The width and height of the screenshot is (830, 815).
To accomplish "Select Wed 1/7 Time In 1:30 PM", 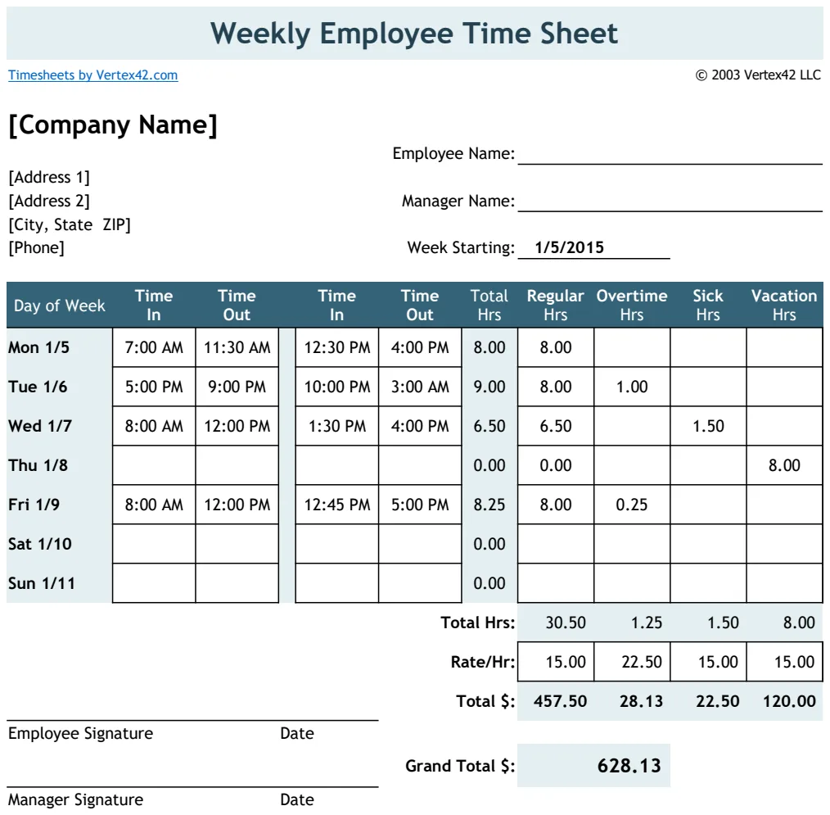I will pyautogui.click(x=337, y=426).
